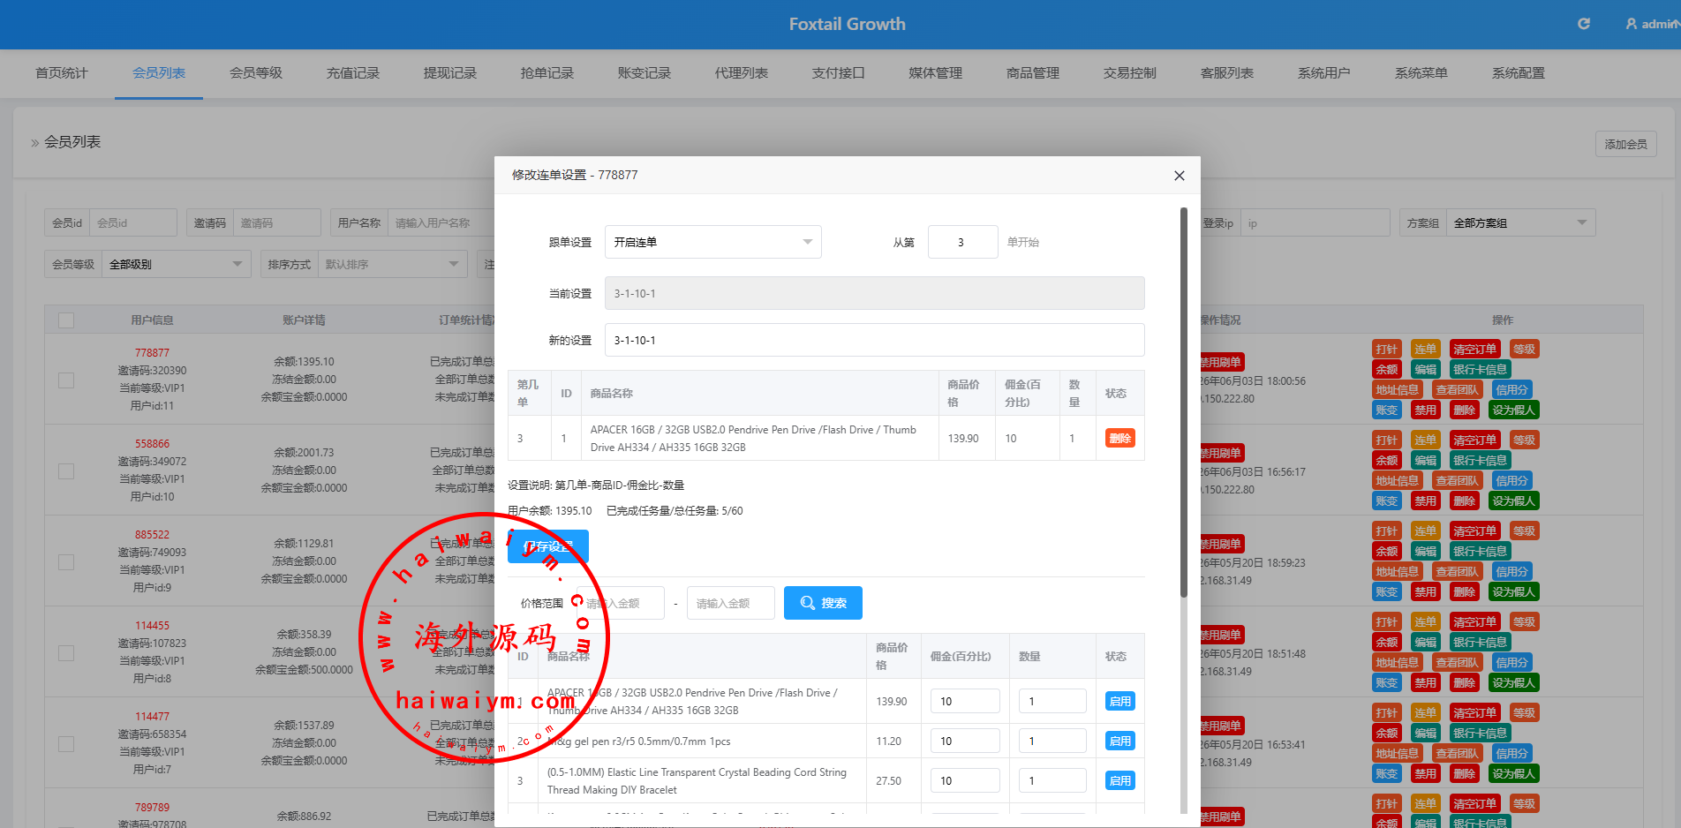Click 打针 for user 778877
The image size is (1681, 828).
click(x=1387, y=350)
